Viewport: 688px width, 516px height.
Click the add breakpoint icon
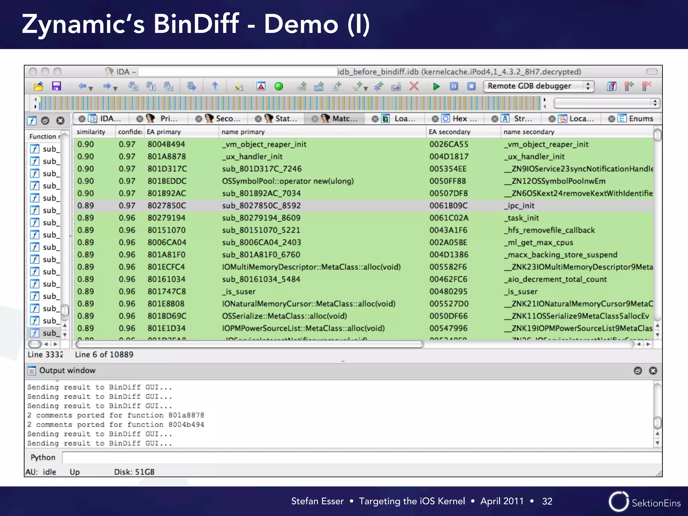(x=629, y=86)
